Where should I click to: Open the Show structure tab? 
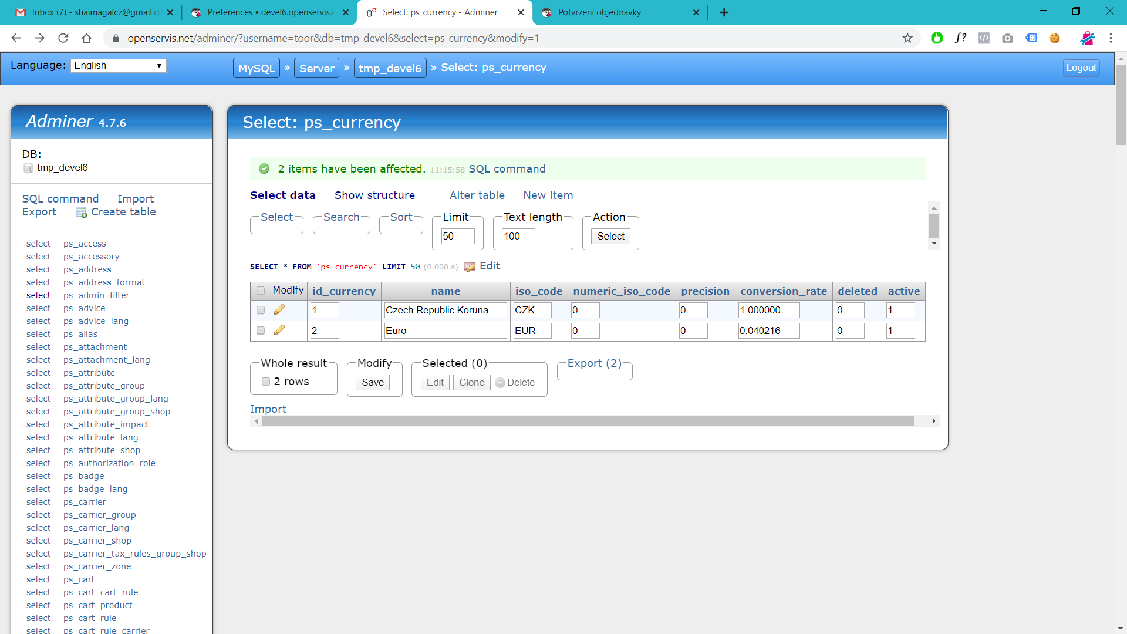pos(374,195)
